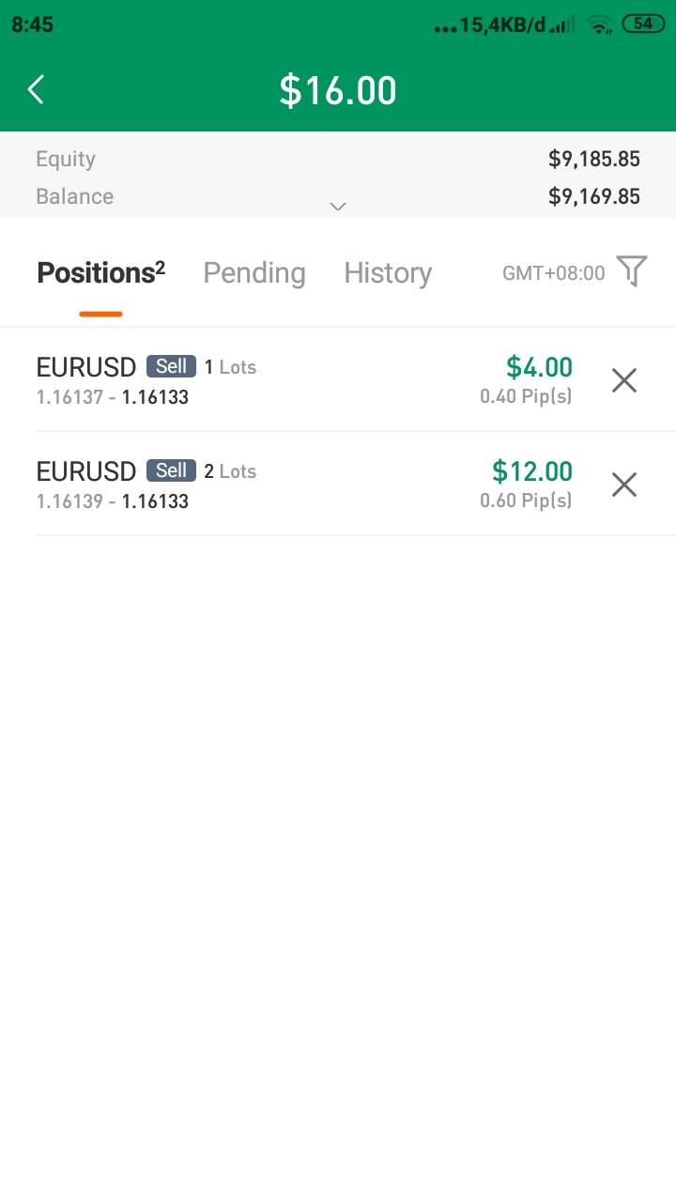Tap the Wi-Fi icon in status bar
This screenshot has height=1202, width=676.
click(598, 25)
